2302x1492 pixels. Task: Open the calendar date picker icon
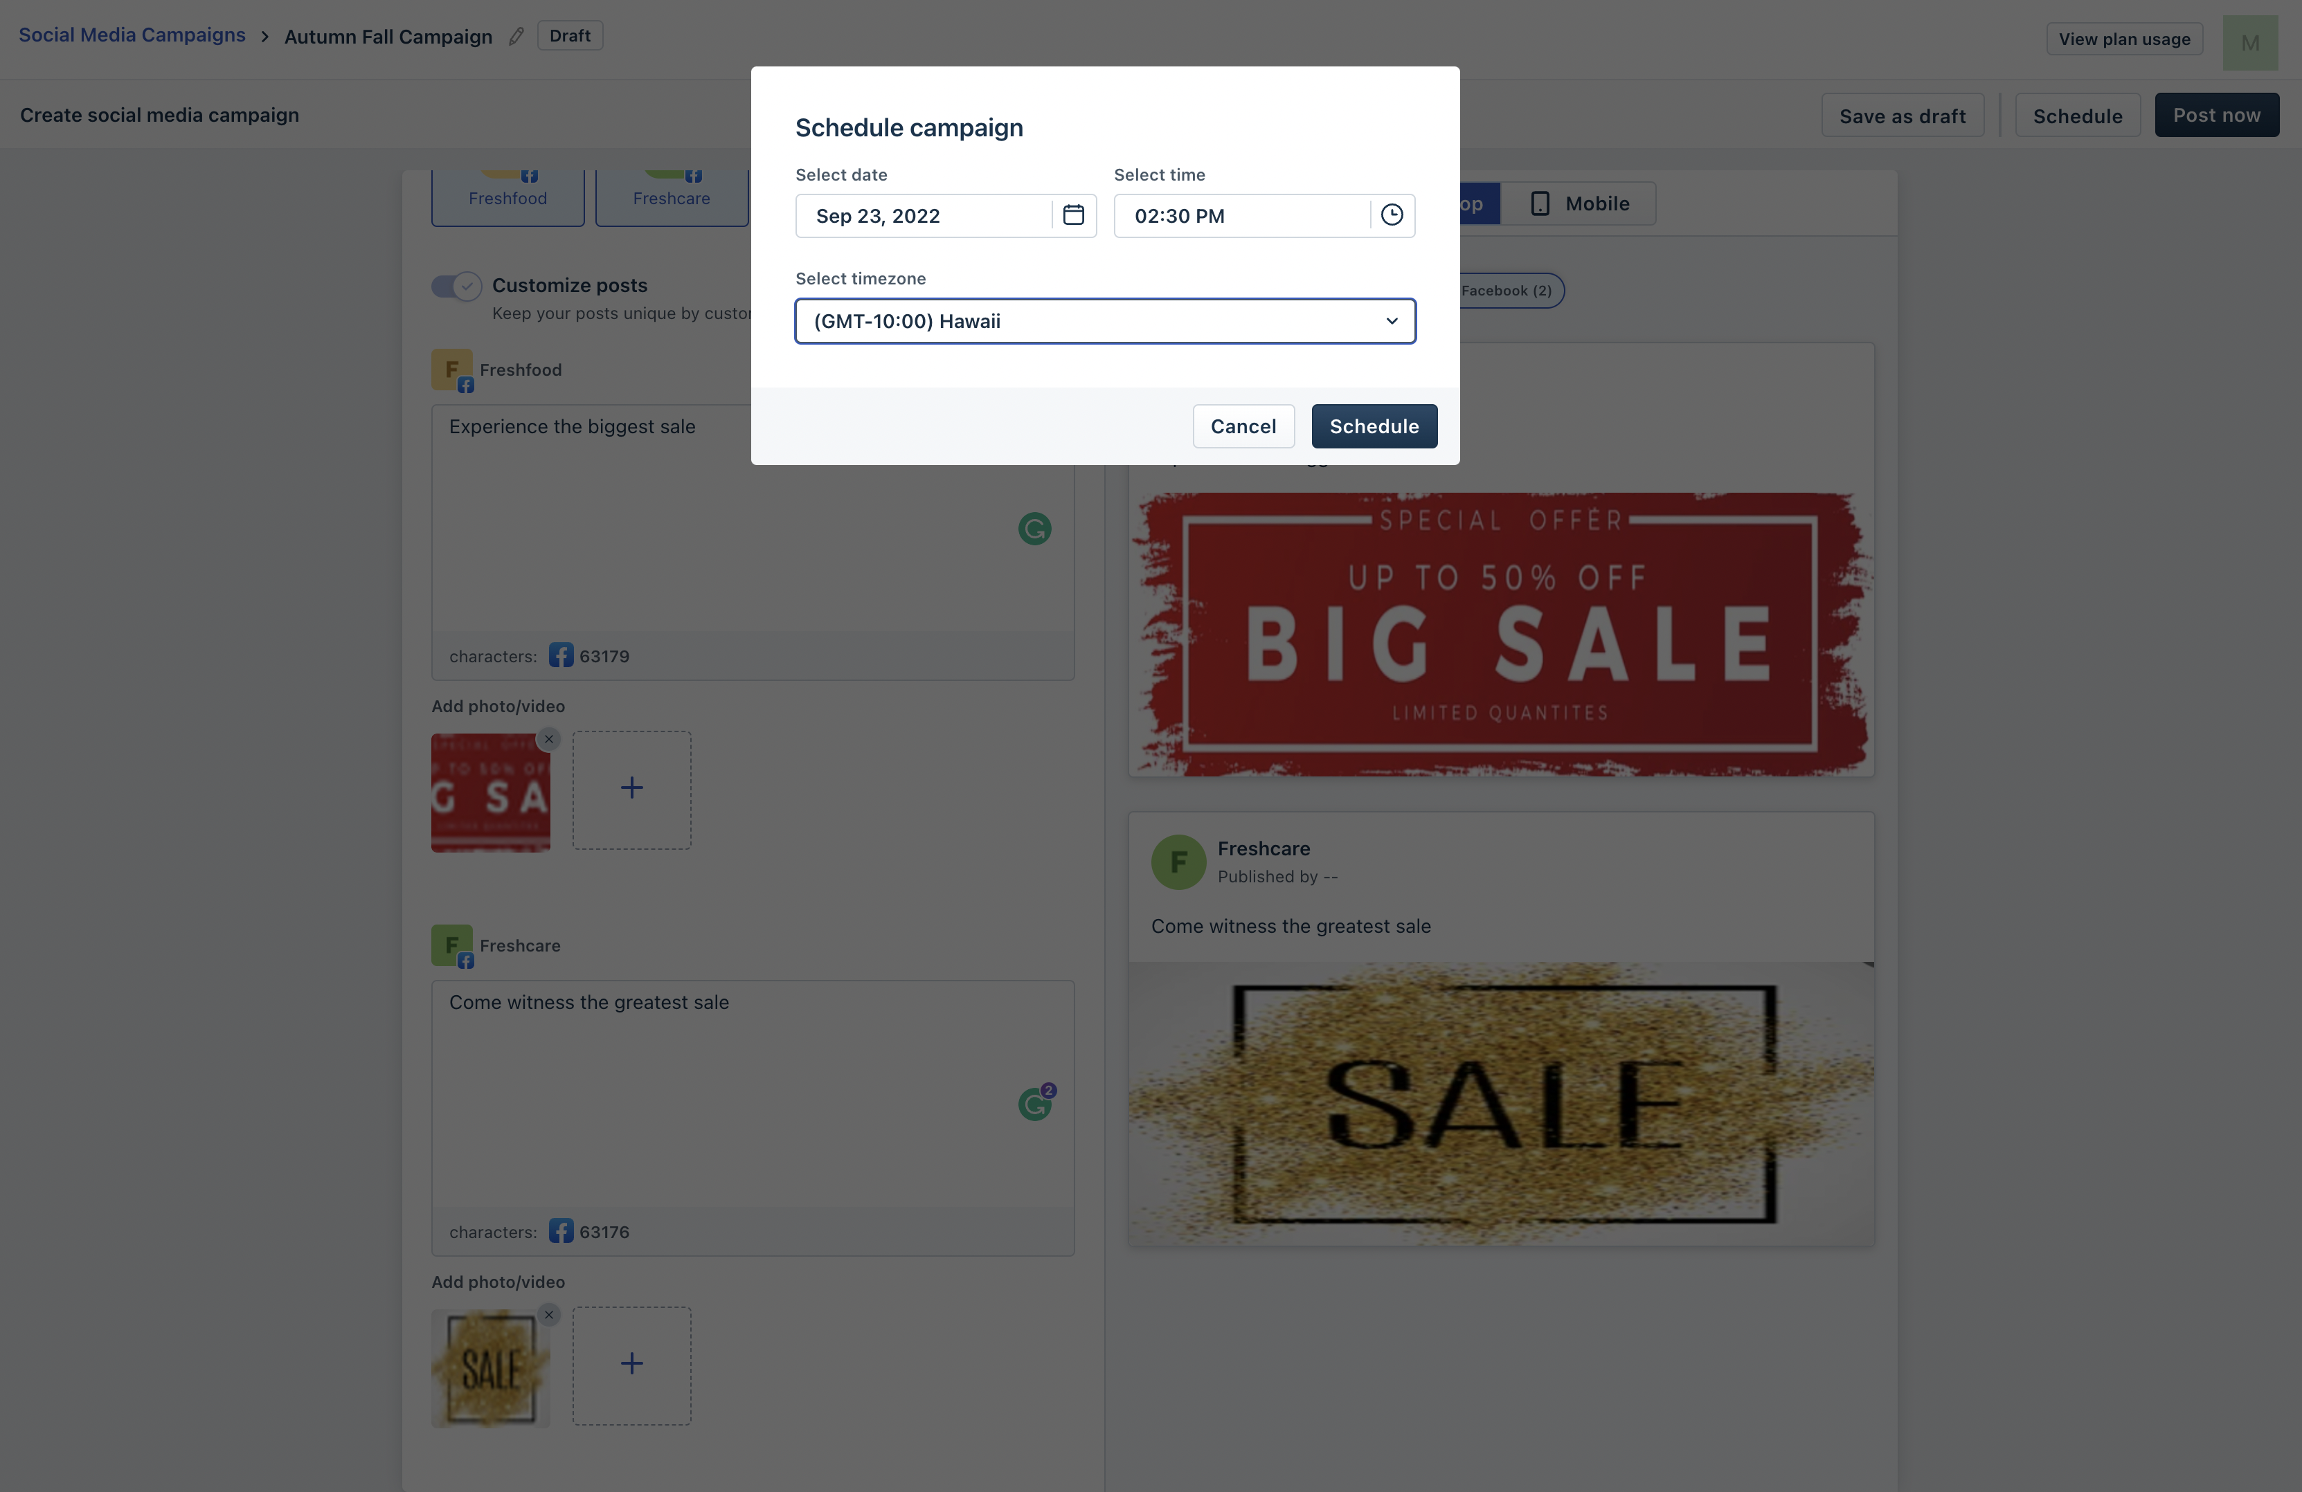point(1072,215)
